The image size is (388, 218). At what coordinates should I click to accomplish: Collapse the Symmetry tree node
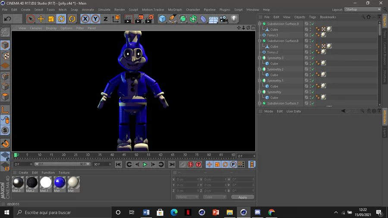point(260,92)
